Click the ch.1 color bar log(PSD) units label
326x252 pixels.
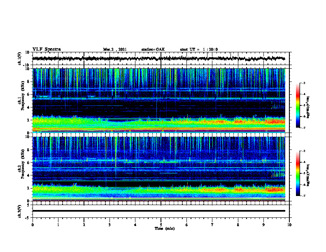[308, 107]
